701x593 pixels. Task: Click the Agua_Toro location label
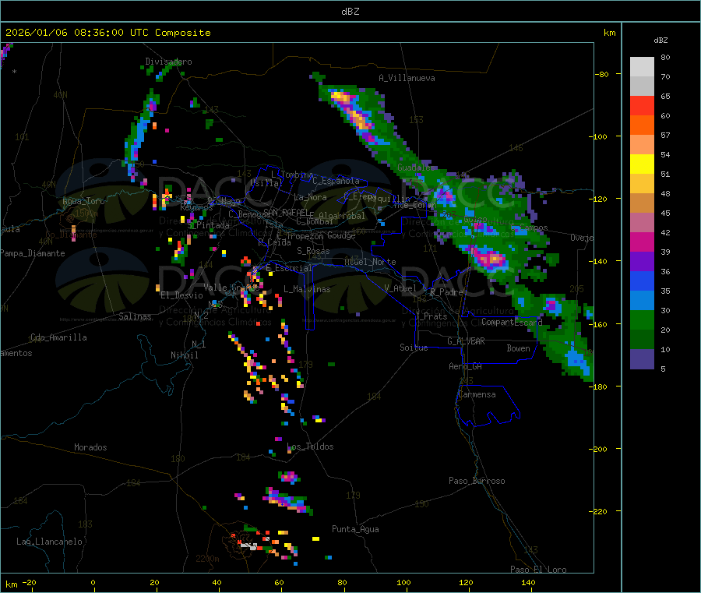tap(83, 201)
